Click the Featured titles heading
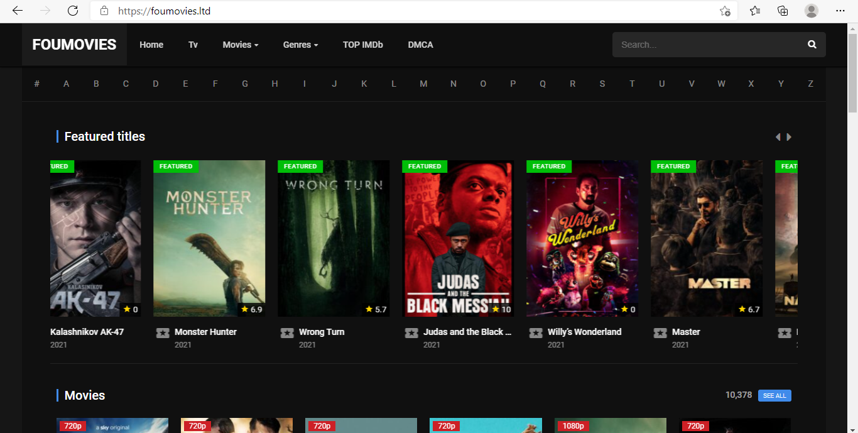Viewport: 858px width, 433px height. (x=105, y=136)
